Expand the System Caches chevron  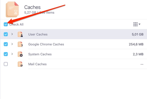pos(12,54)
